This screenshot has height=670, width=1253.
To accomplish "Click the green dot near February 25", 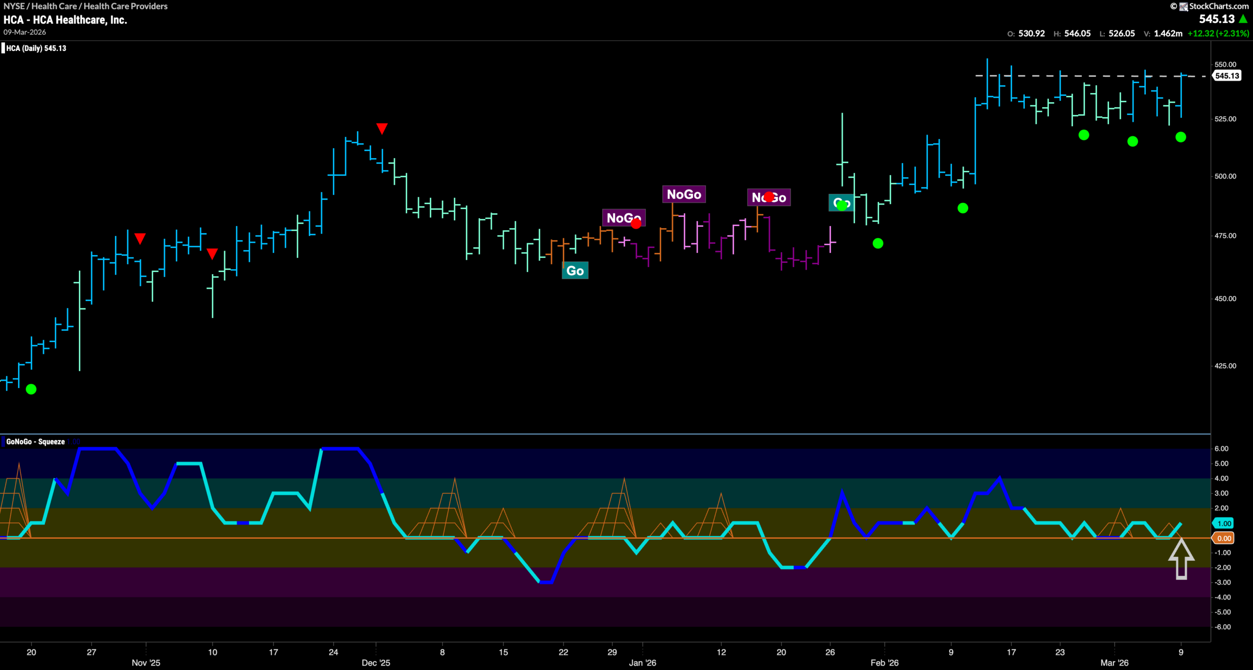I will (1084, 135).
